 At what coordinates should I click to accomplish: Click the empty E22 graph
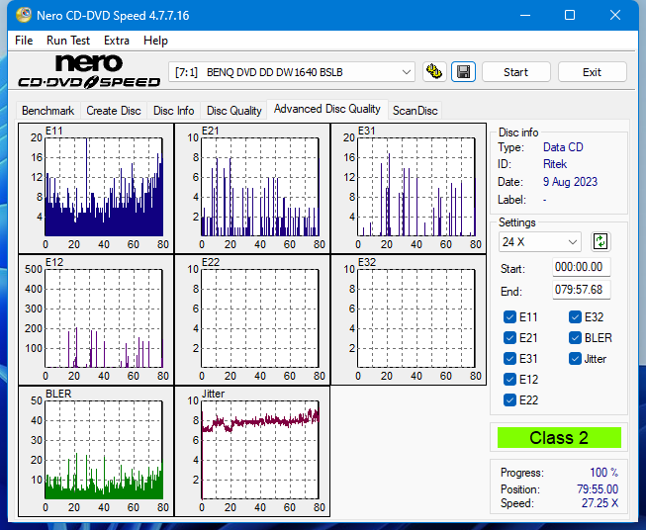[252, 320]
